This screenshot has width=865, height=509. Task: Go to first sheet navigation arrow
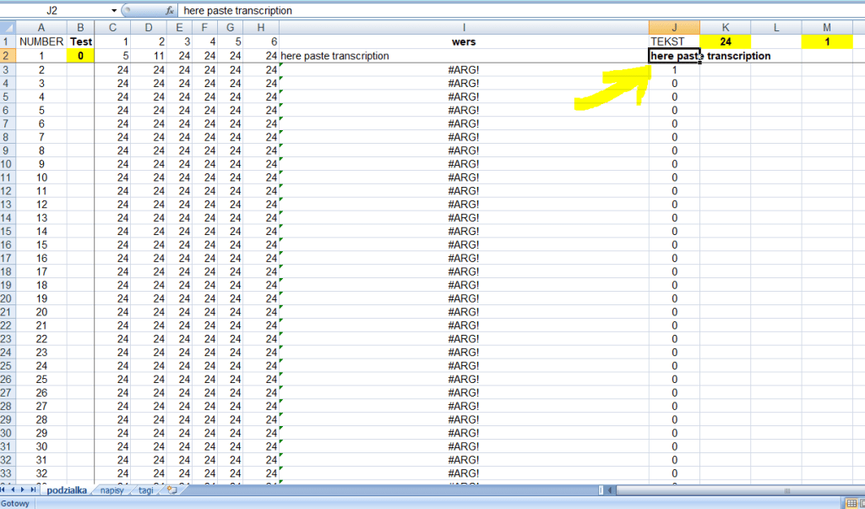click(5, 490)
